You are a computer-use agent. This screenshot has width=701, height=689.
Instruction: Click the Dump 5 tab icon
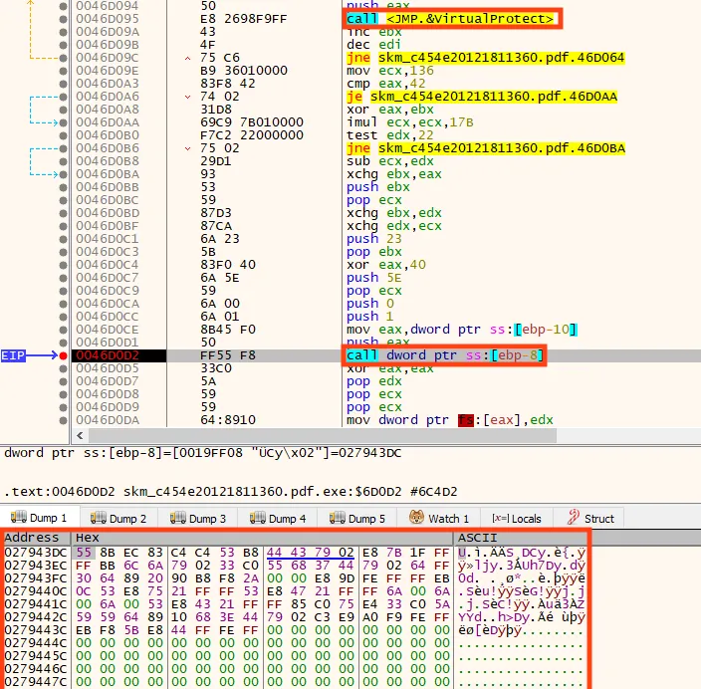coord(338,518)
